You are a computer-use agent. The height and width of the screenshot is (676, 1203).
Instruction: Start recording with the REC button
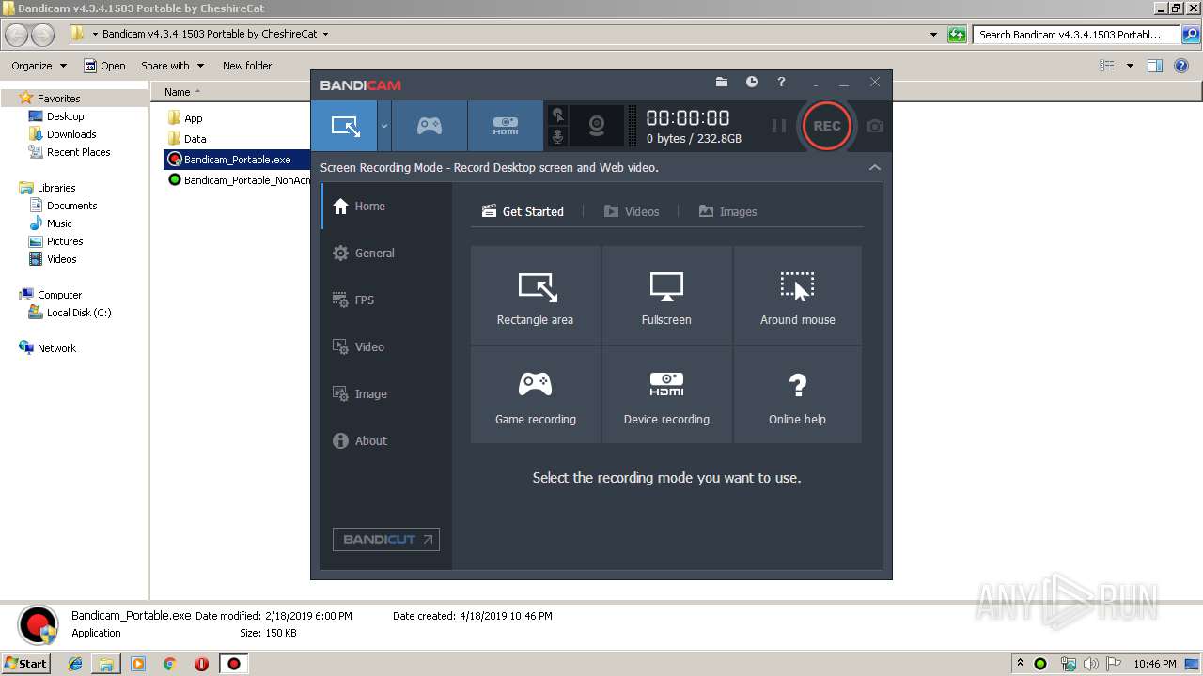click(x=827, y=126)
